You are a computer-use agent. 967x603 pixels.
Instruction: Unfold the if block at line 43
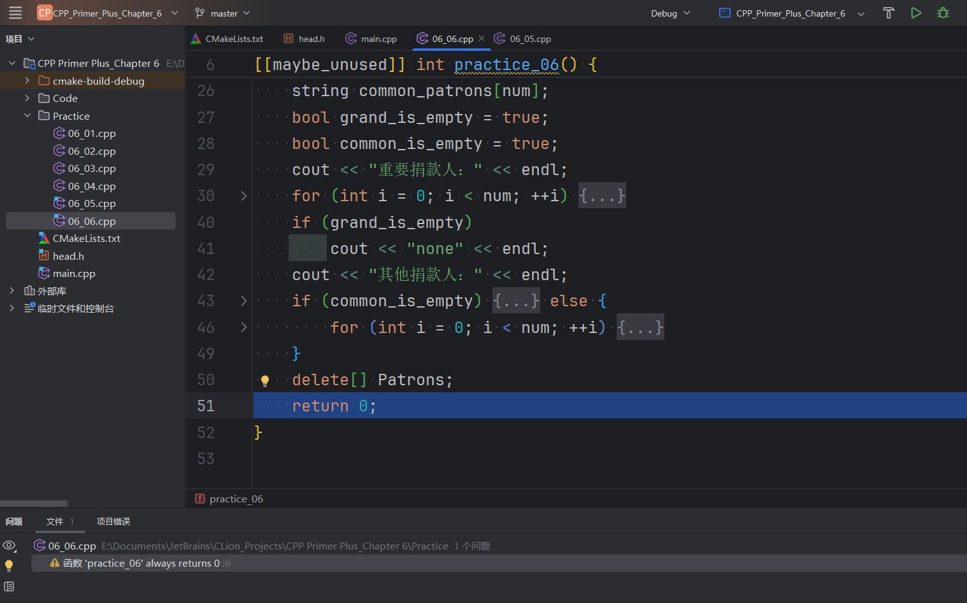[x=243, y=301]
